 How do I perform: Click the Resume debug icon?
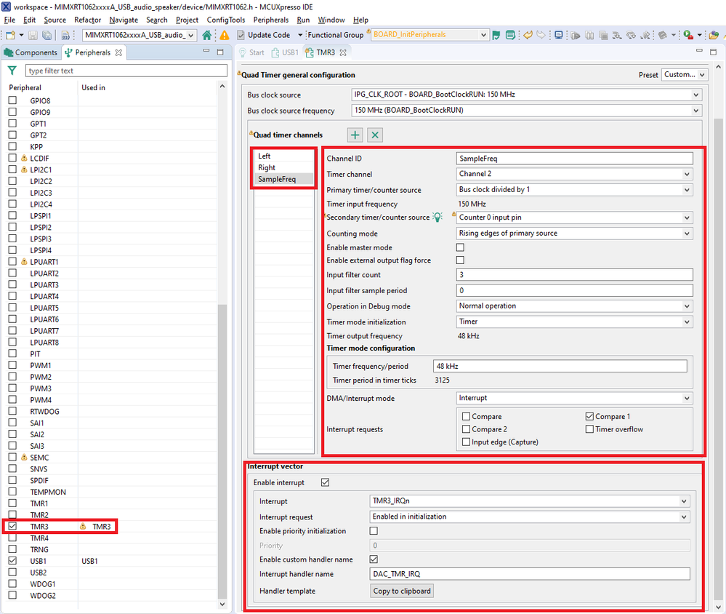576,35
